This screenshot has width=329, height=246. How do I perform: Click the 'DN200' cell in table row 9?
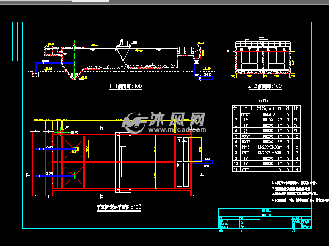[268, 158]
